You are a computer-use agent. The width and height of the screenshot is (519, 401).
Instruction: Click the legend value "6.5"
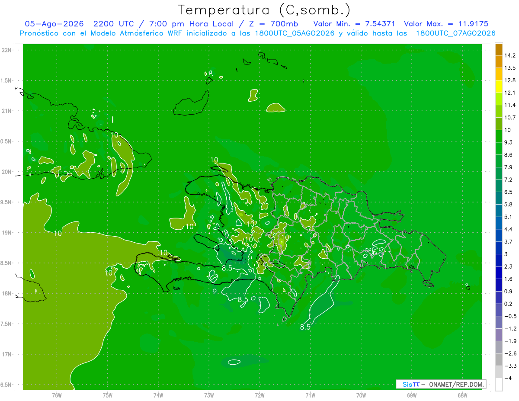(509, 192)
